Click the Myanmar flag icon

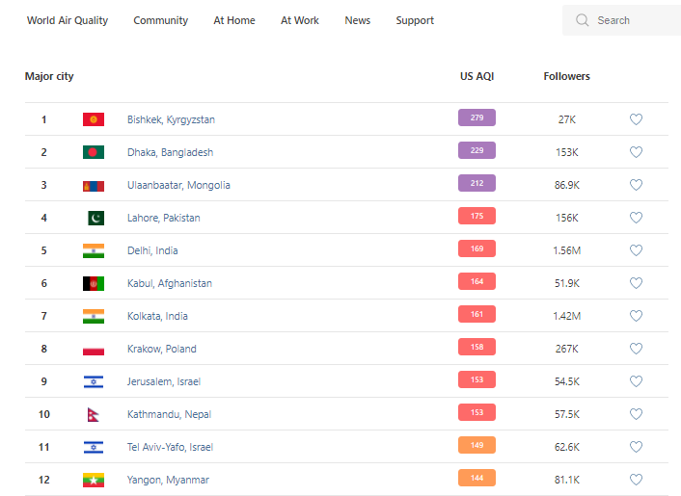coord(93,480)
